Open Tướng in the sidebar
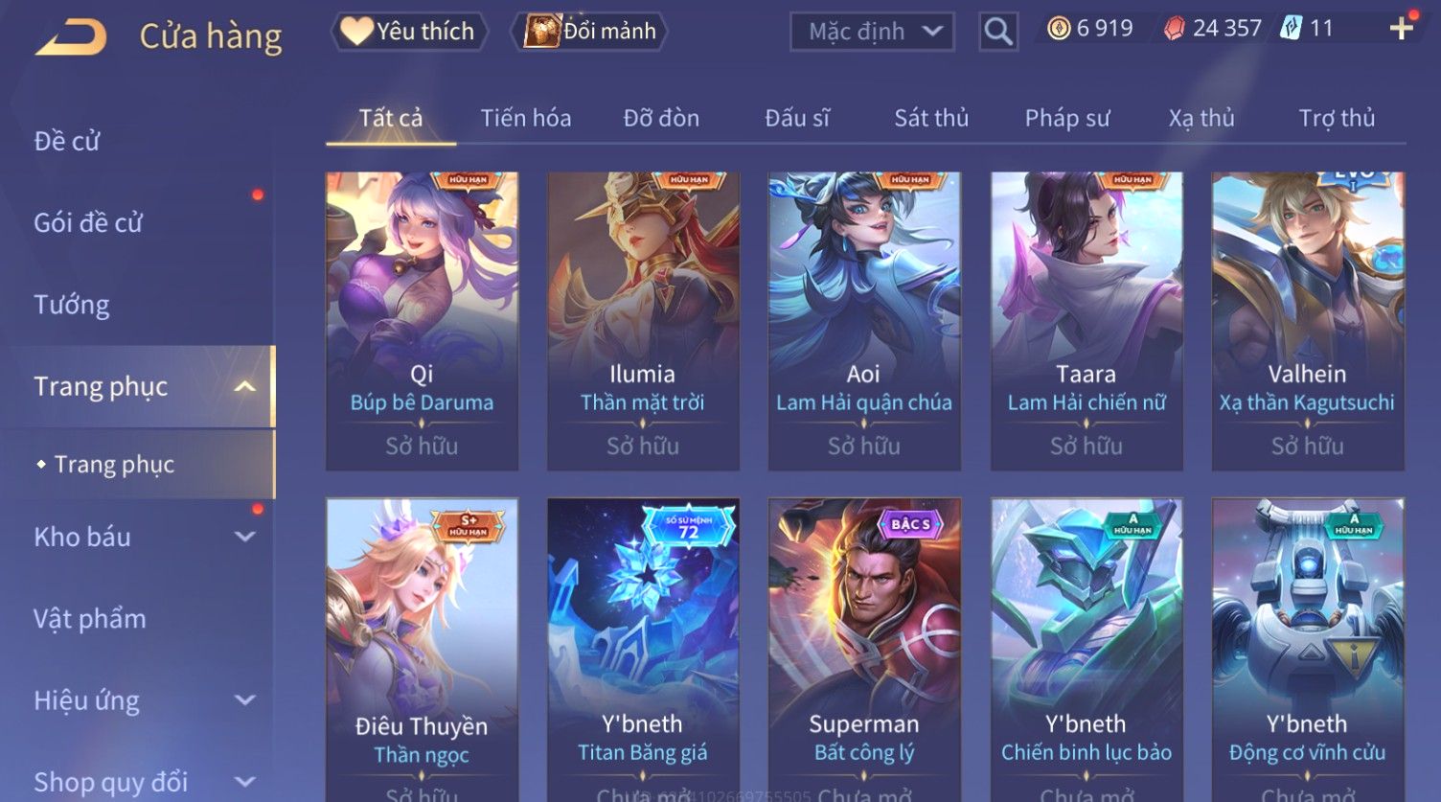 [x=72, y=305]
